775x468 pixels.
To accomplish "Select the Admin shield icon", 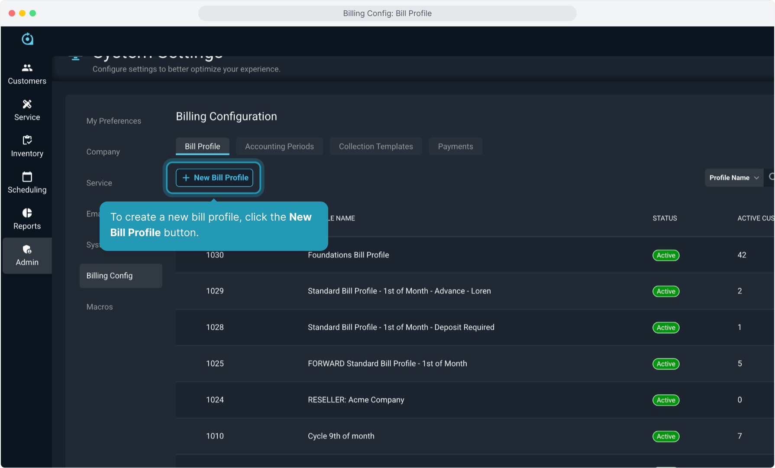I will tap(27, 249).
